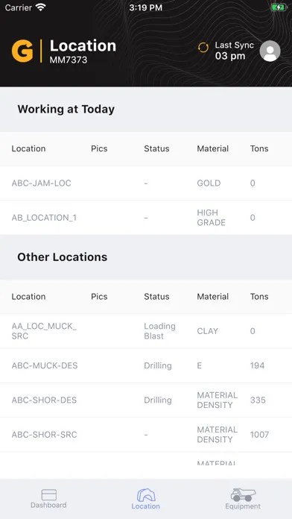This screenshot has width=292, height=519.
Task: Switch to the Equipment tab
Action: coord(243,499)
